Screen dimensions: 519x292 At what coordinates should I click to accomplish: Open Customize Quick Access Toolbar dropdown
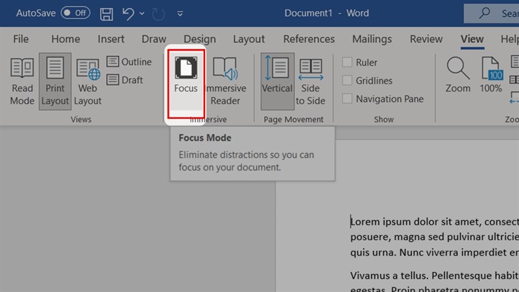pyautogui.click(x=180, y=14)
